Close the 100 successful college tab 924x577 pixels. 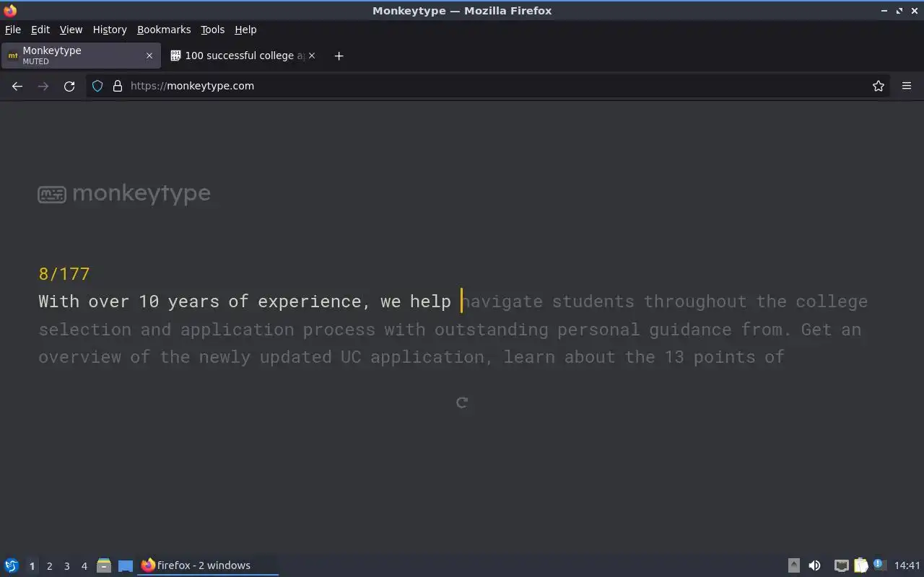pos(312,56)
